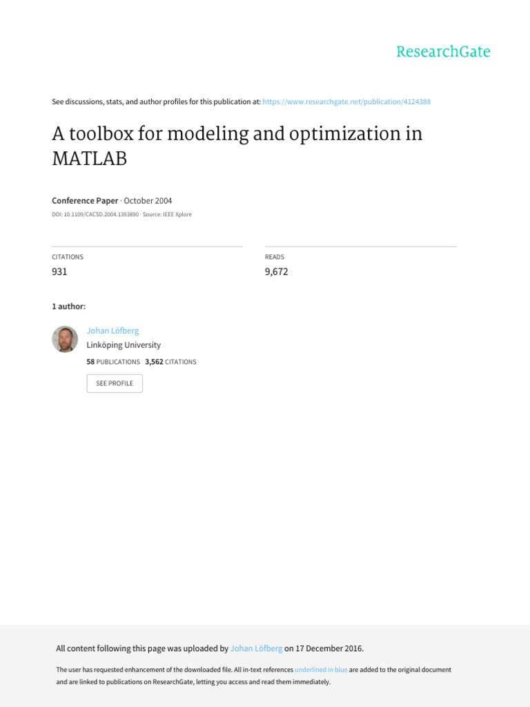Image resolution: width=530 pixels, height=707 pixels.
Task: Click the "1 author:" heading
Action: coord(69,306)
